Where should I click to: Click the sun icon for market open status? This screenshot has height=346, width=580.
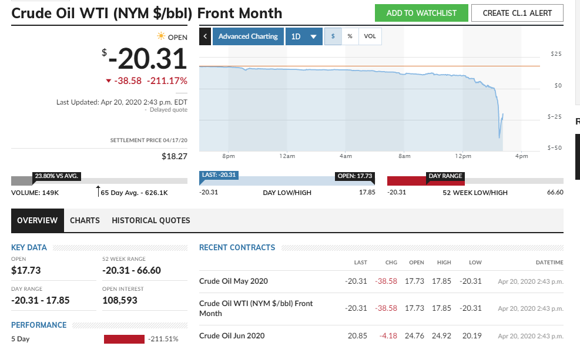click(x=161, y=36)
